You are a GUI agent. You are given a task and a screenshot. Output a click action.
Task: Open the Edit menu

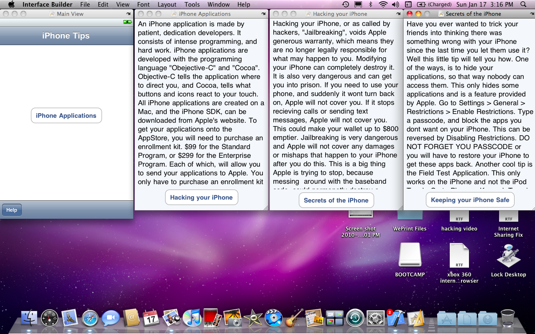[x=103, y=5]
